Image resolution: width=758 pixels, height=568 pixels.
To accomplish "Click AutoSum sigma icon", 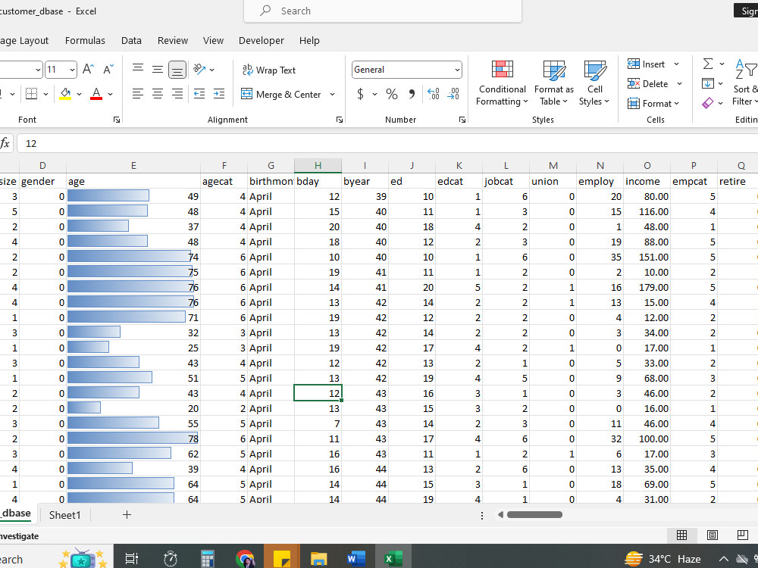I will pyautogui.click(x=708, y=64).
